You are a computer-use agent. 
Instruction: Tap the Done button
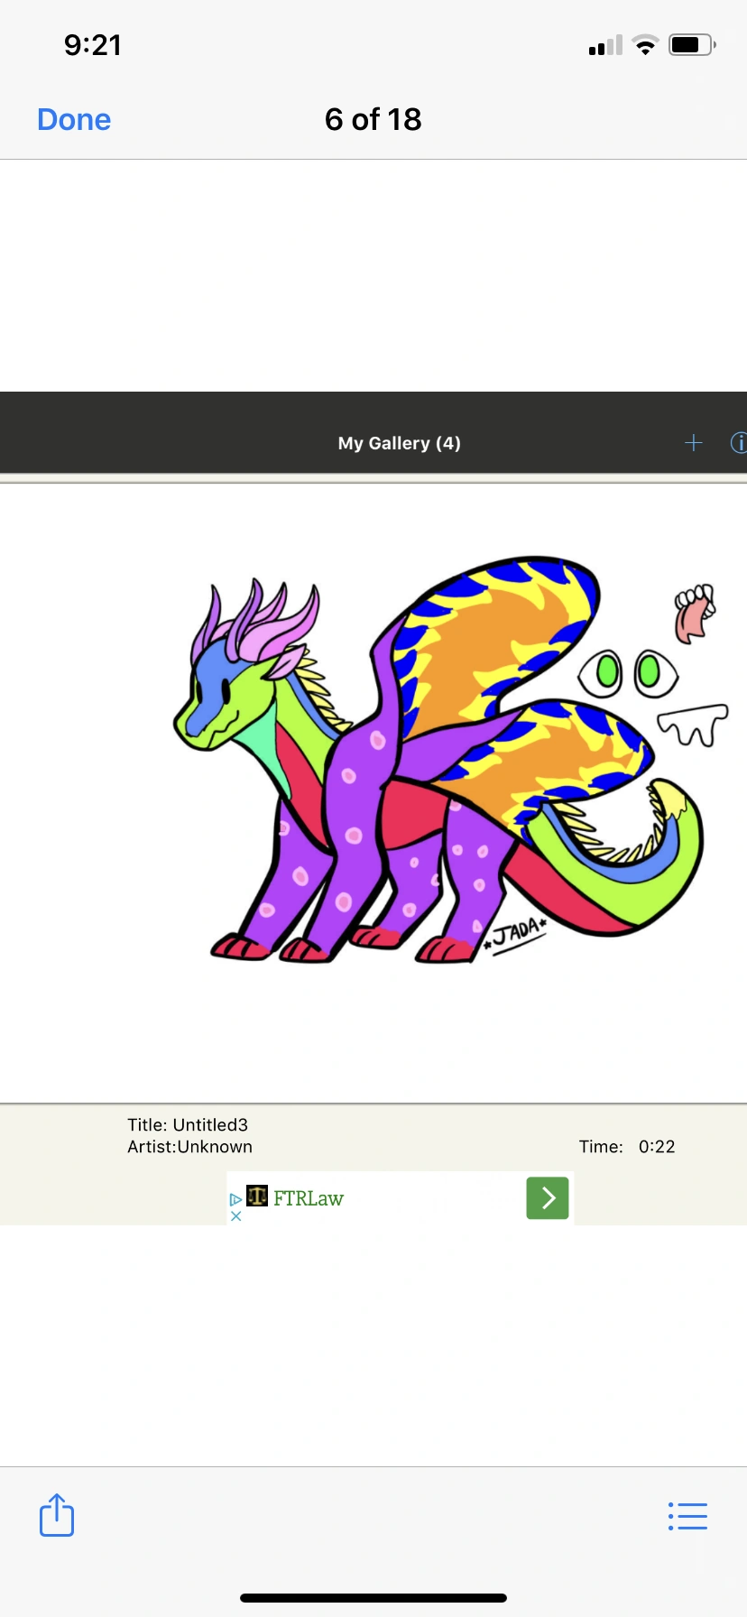[74, 119]
